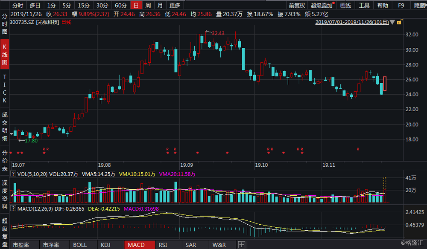
Task: Switch indicator to KDJ
Action: [105, 245]
